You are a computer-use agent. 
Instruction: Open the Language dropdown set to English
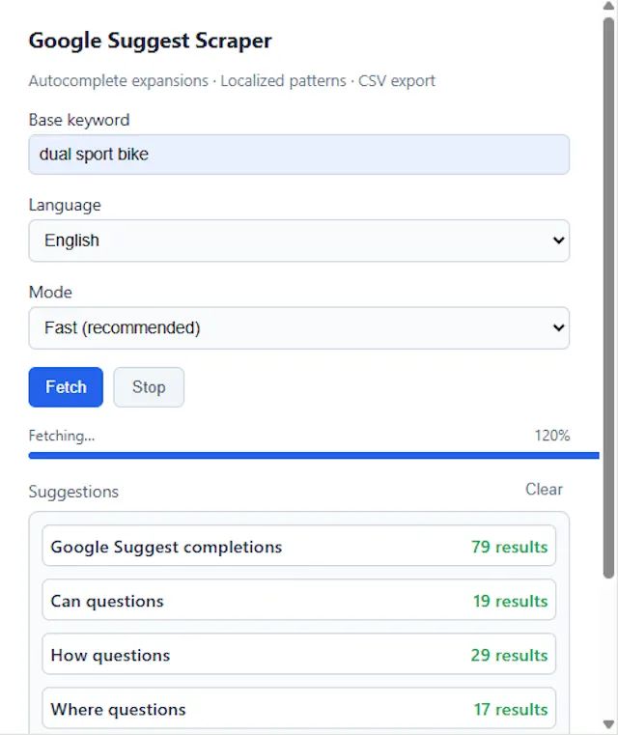click(298, 240)
